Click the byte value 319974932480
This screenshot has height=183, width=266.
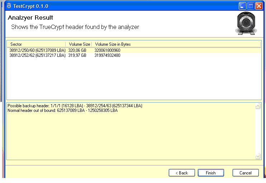[x=107, y=55]
